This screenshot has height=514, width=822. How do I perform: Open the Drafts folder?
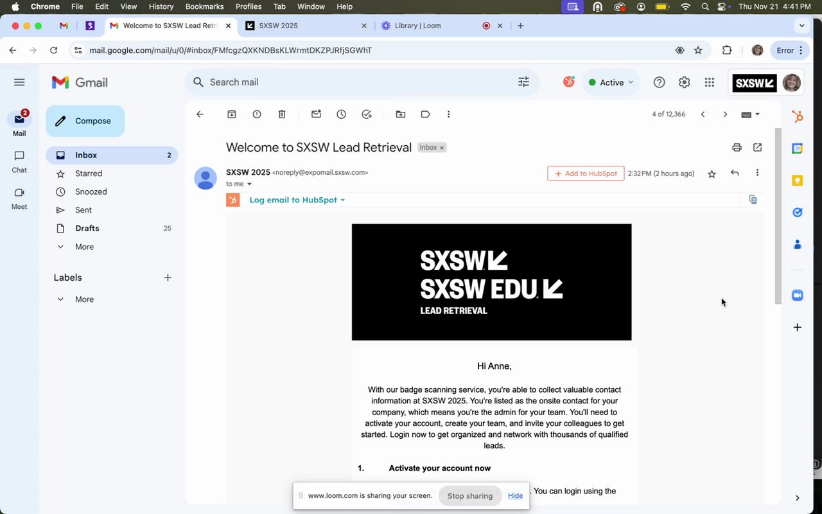(x=112, y=228)
